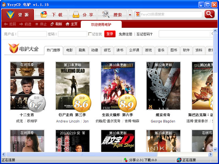Open the 十二生肖 title link
Image resolution: width=219 pixels, height=164 pixels.
point(27,115)
